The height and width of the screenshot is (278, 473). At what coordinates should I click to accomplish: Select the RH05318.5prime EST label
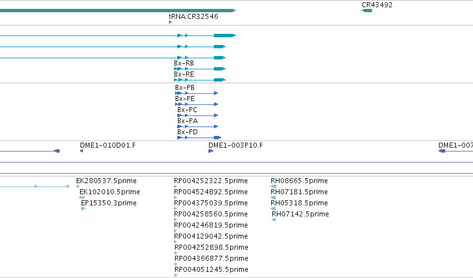pyautogui.click(x=299, y=203)
